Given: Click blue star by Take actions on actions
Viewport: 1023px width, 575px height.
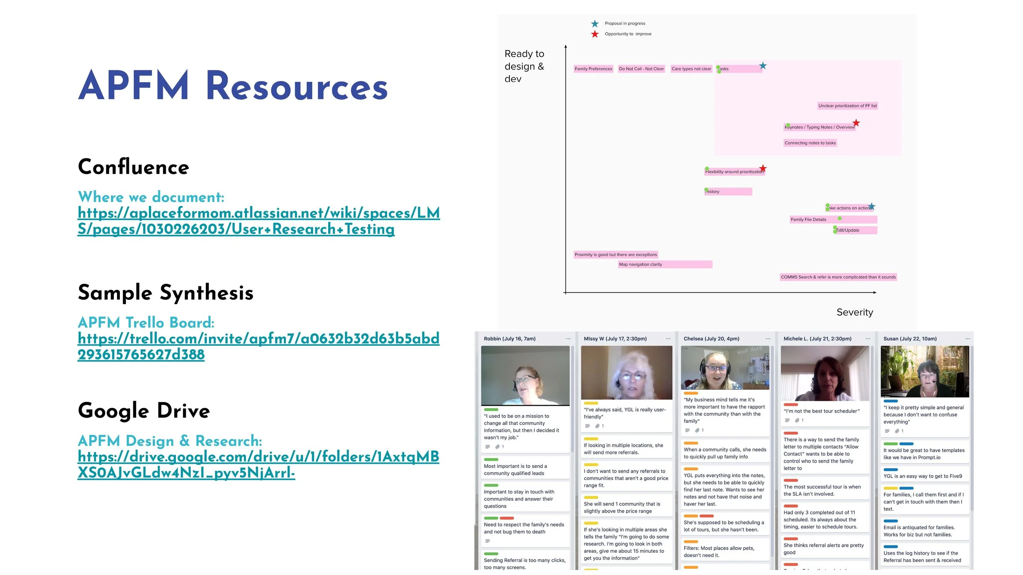Looking at the screenshot, I should [x=872, y=206].
